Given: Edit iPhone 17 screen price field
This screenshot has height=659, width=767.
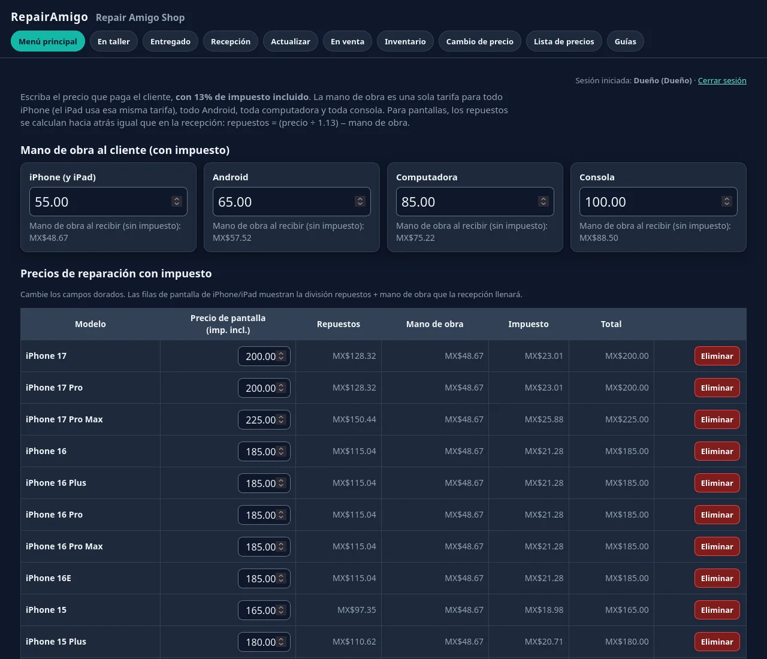Looking at the screenshot, I should tap(264, 356).
